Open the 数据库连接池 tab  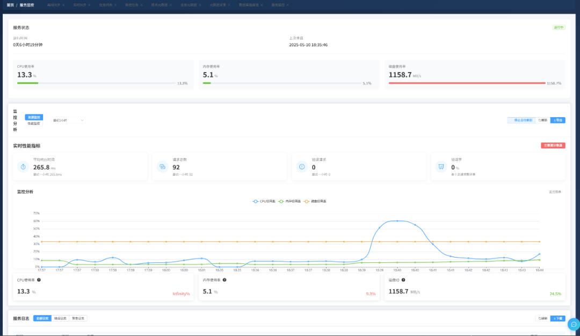(249, 5)
